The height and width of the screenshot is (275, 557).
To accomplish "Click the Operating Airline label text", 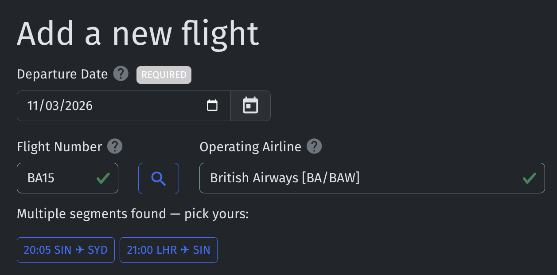I will click(250, 146).
